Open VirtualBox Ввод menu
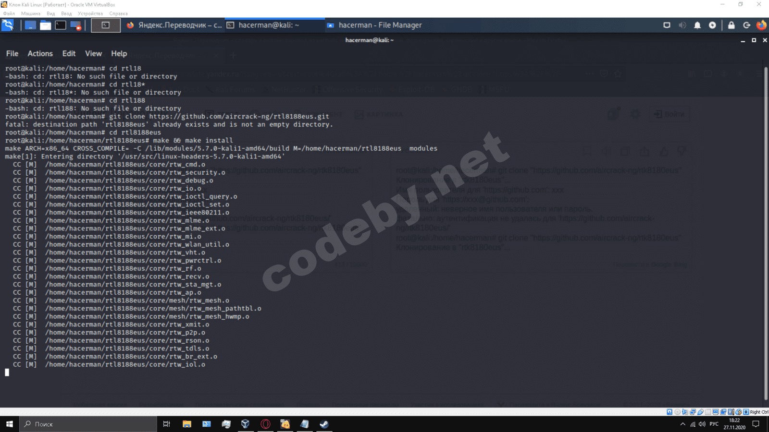This screenshot has width=769, height=432. pyautogui.click(x=66, y=13)
